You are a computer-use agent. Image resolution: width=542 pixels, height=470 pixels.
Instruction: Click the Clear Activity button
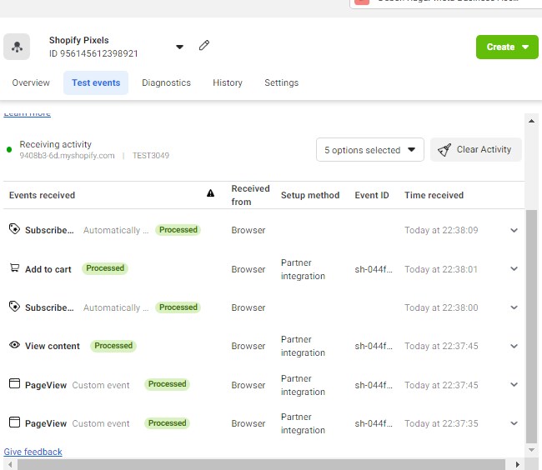click(x=475, y=149)
